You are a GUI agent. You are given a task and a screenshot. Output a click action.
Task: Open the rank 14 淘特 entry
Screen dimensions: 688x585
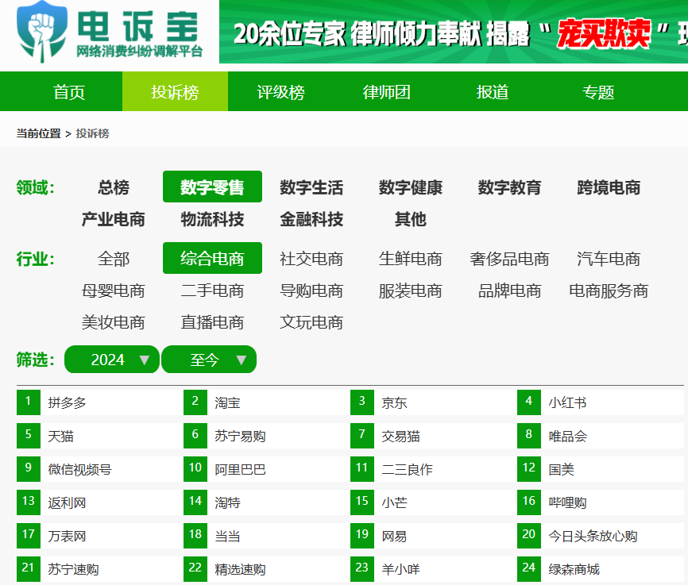(x=266, y=502)
